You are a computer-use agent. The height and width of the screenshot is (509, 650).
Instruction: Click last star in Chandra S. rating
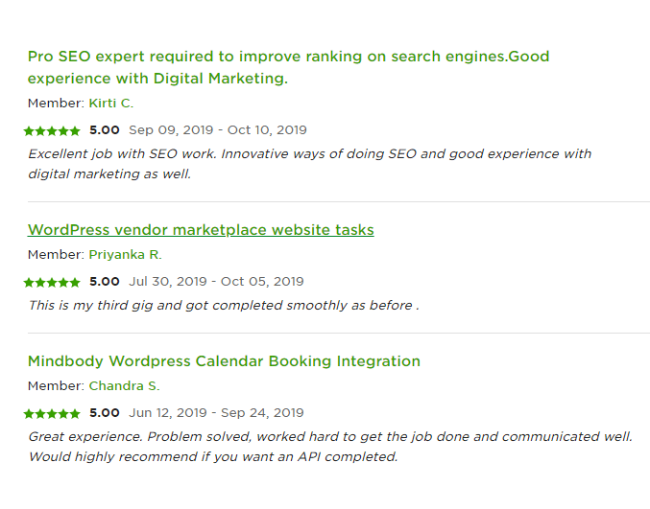75,414
